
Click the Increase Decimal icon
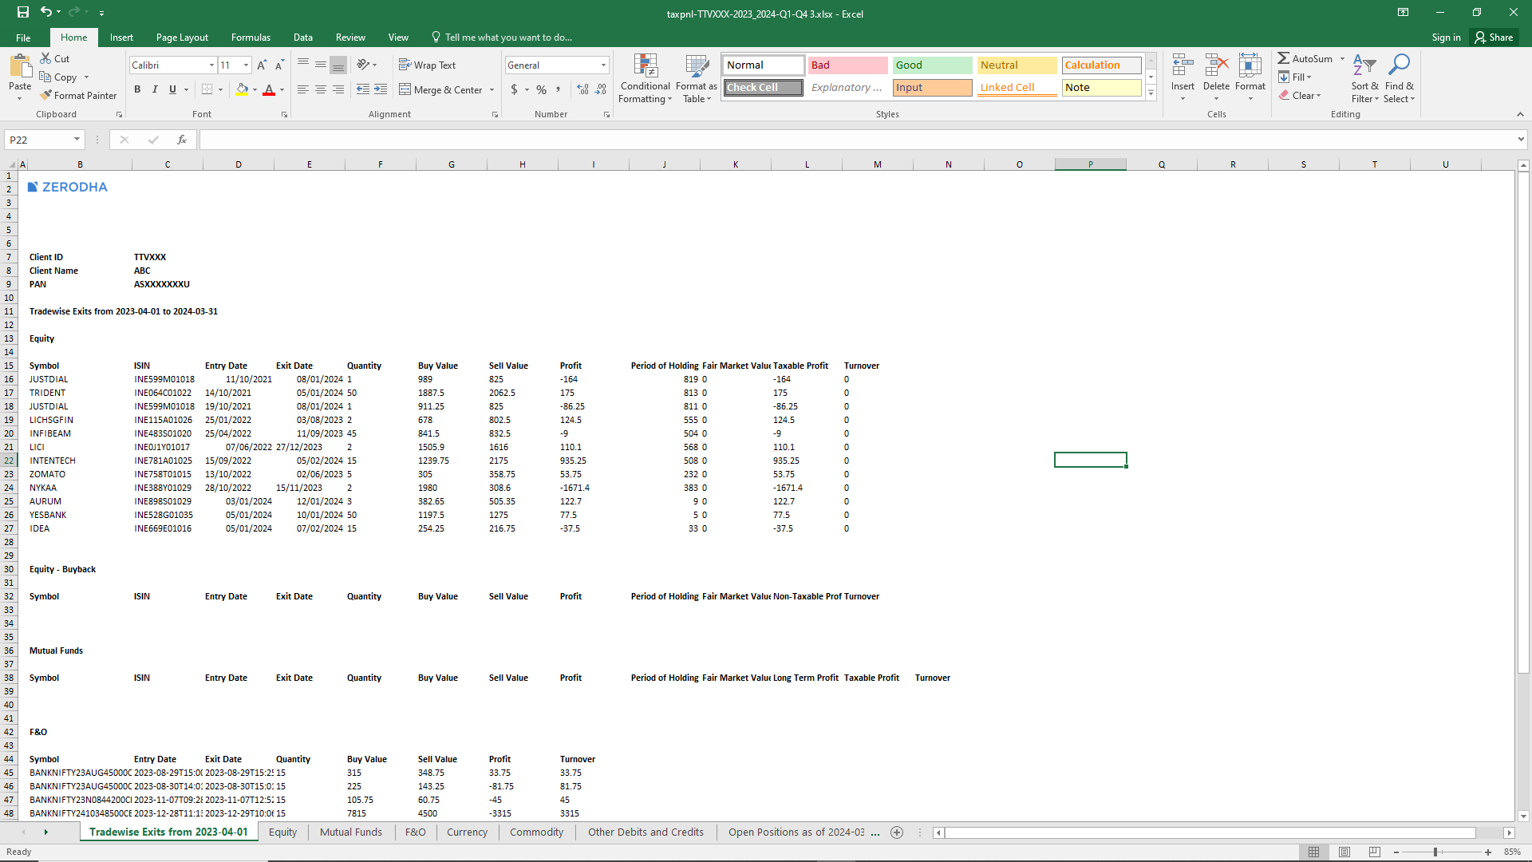pyautogui.click(x=583, y=89)
